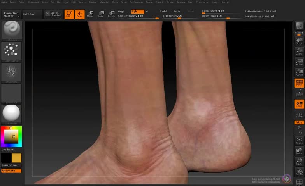This screenshot has width=305, height=186.
Task: Select the top-shelf Move tool
Action: (x=90, y=14)
